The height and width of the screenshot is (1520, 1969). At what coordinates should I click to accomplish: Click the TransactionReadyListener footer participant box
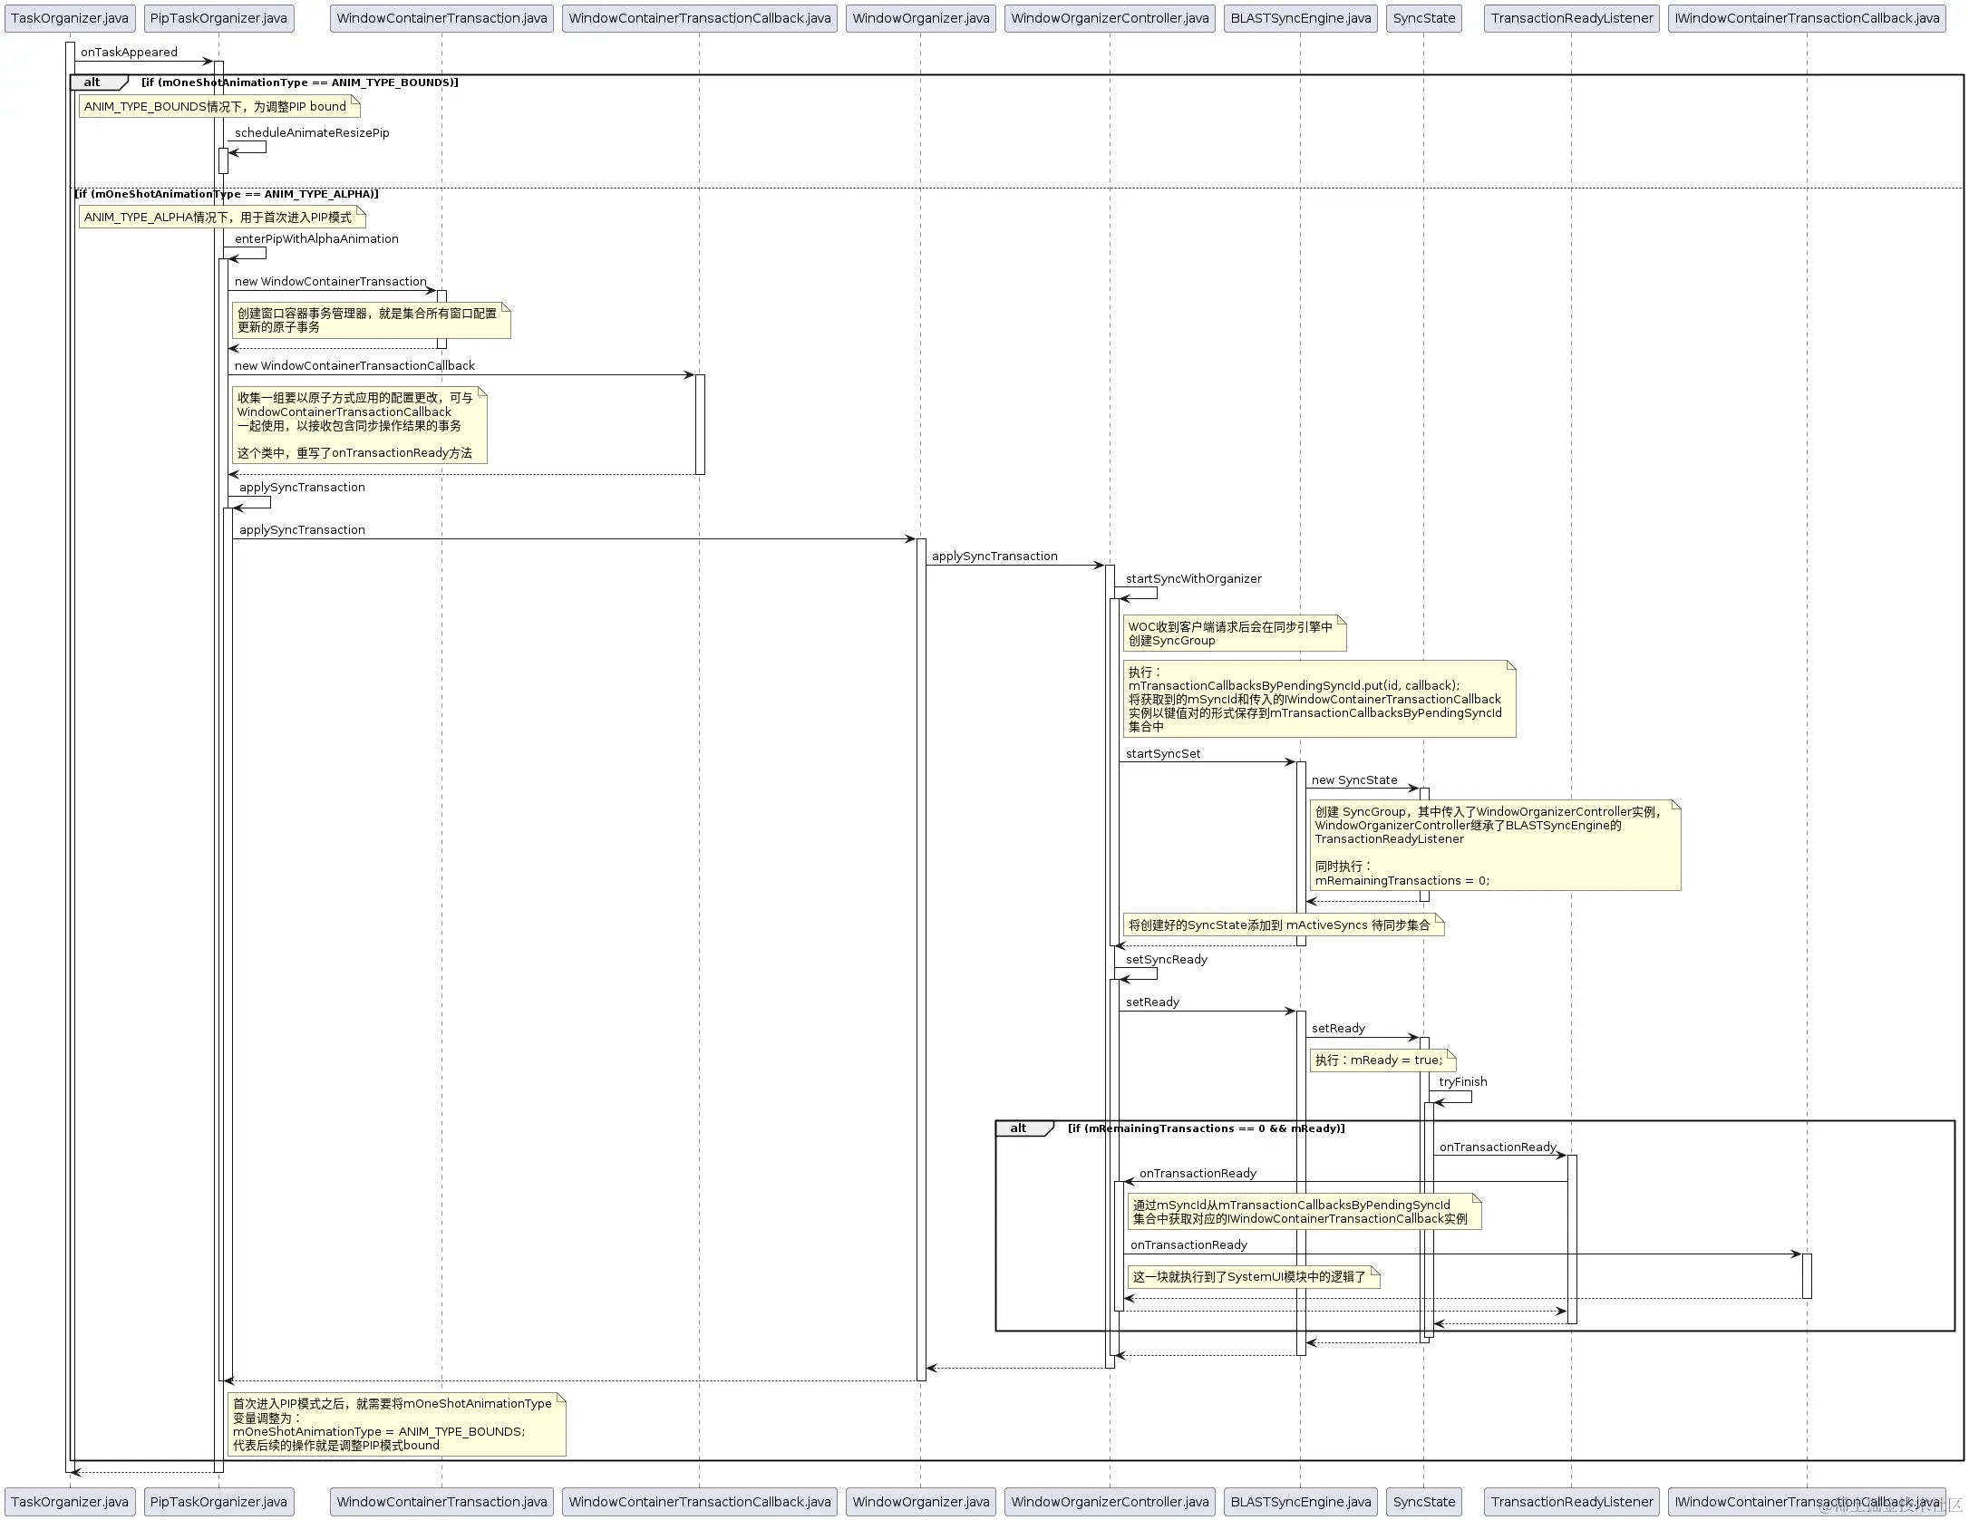coord(1572,1502)
